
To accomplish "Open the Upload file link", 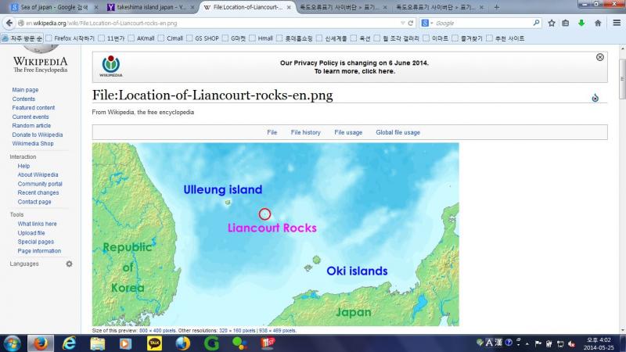I will [x=31, y=233].
